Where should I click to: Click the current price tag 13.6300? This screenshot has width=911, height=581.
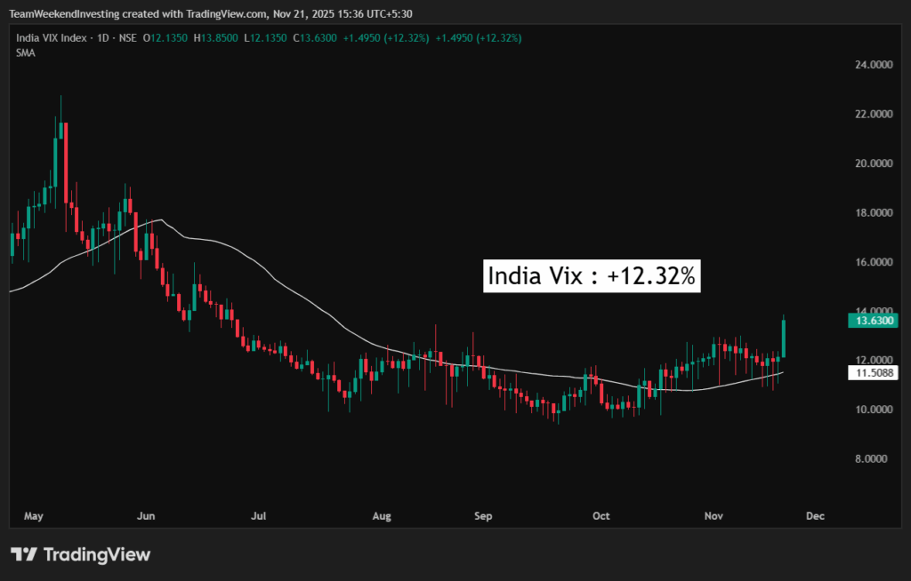[874, 320]
